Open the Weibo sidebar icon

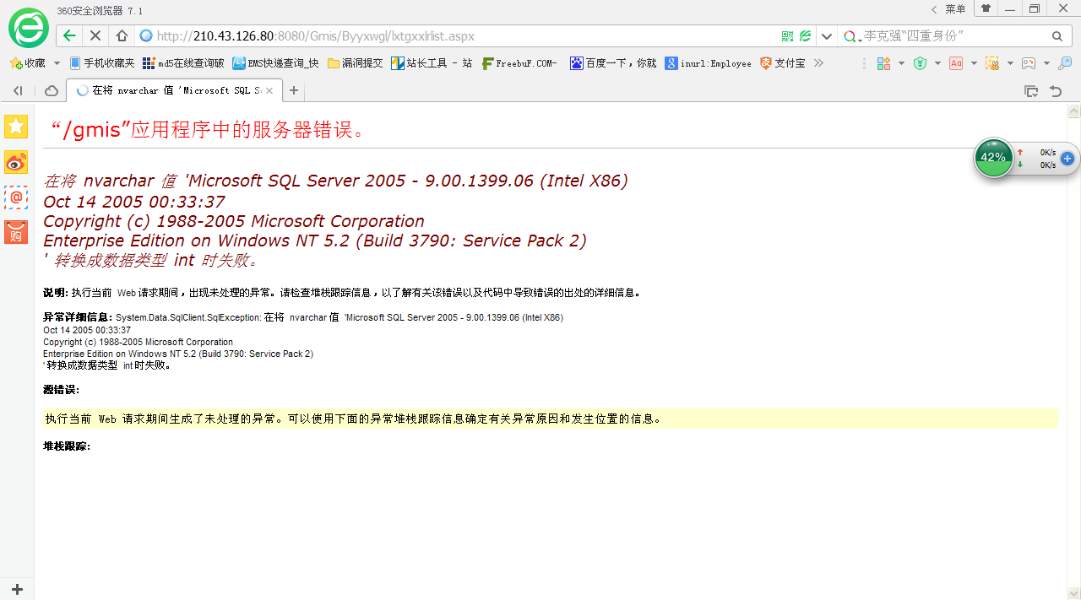tap(16, 162)
